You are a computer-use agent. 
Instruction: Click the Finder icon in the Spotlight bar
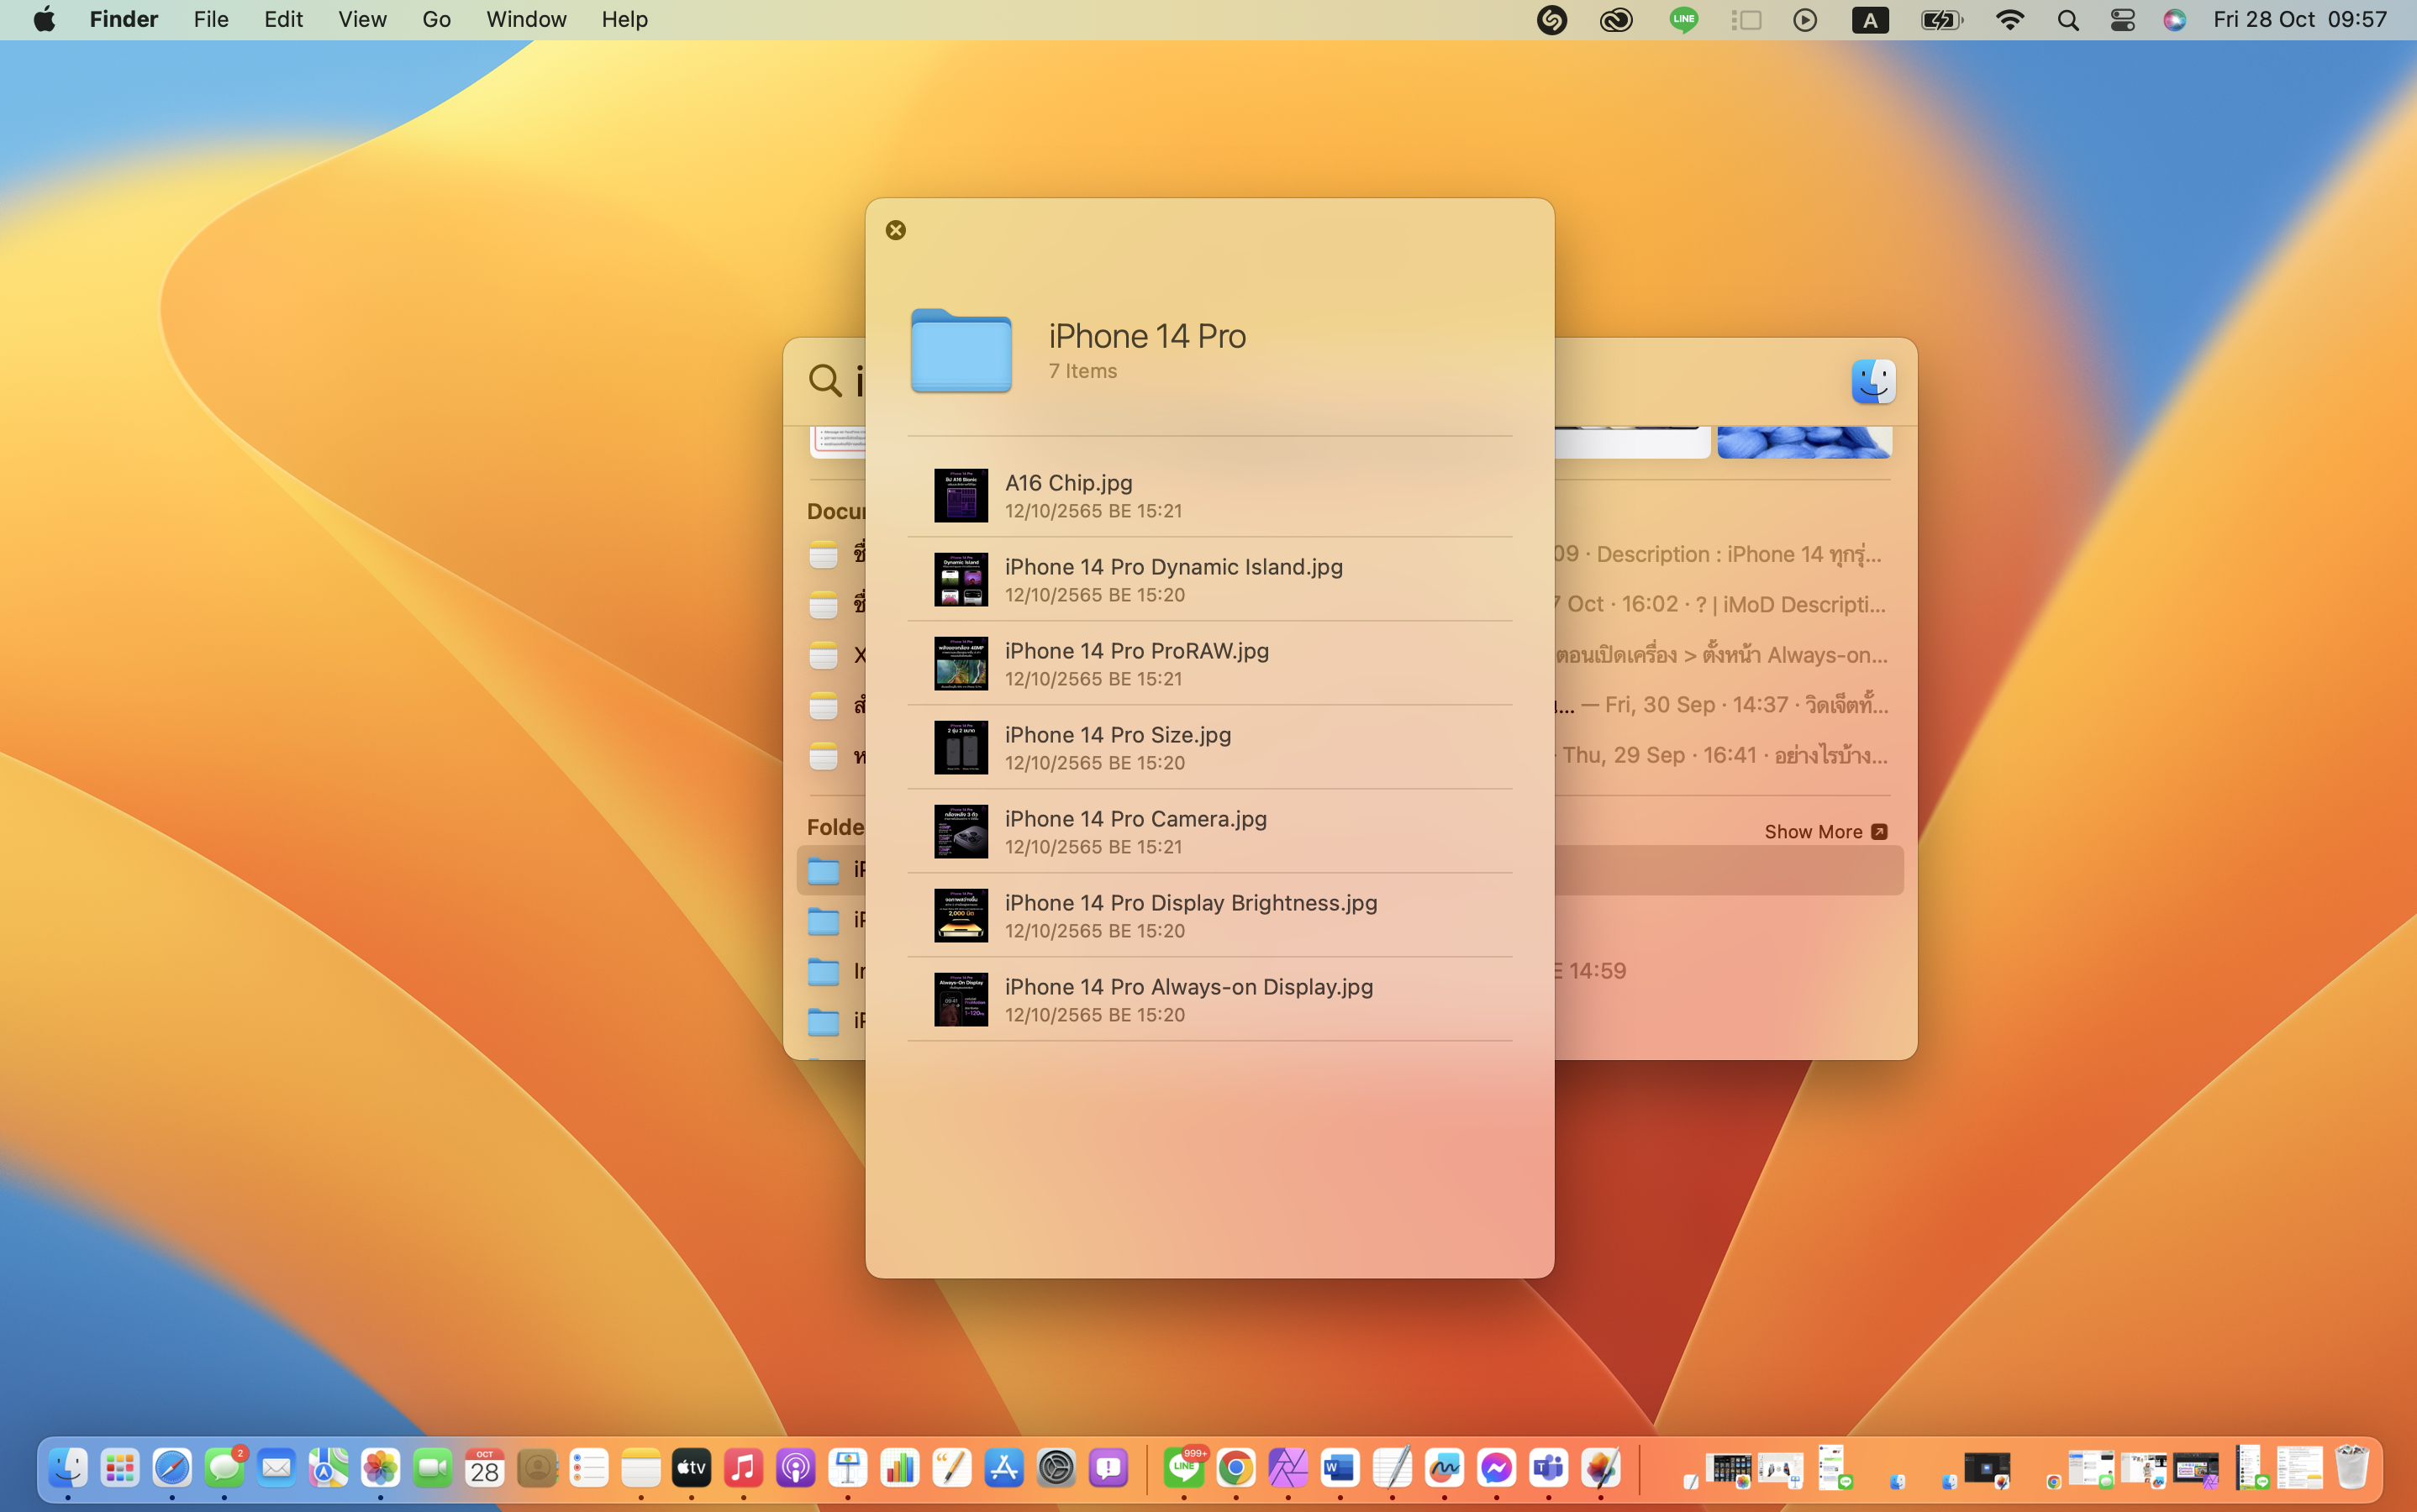pyautogui.click(x=1872, y=381)
